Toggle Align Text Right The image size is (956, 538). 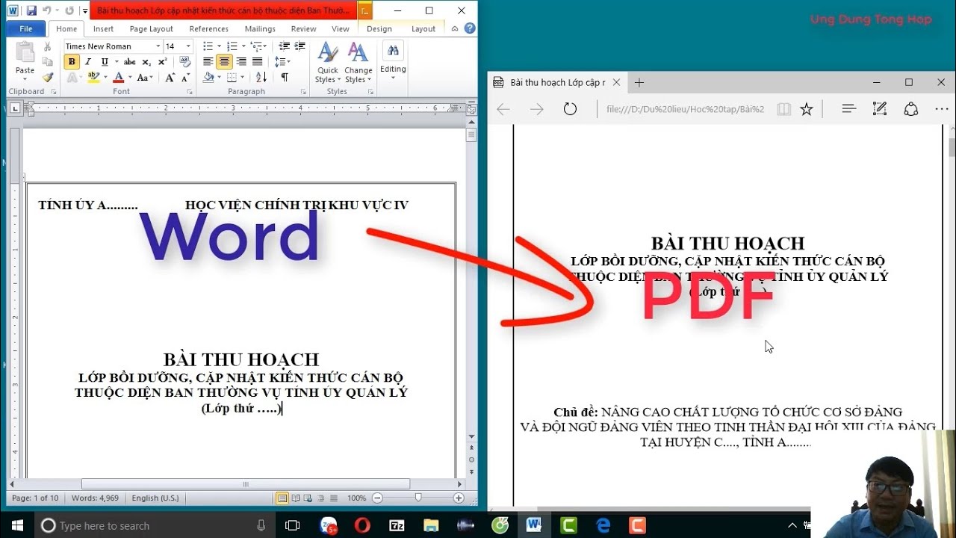point(240,62)
